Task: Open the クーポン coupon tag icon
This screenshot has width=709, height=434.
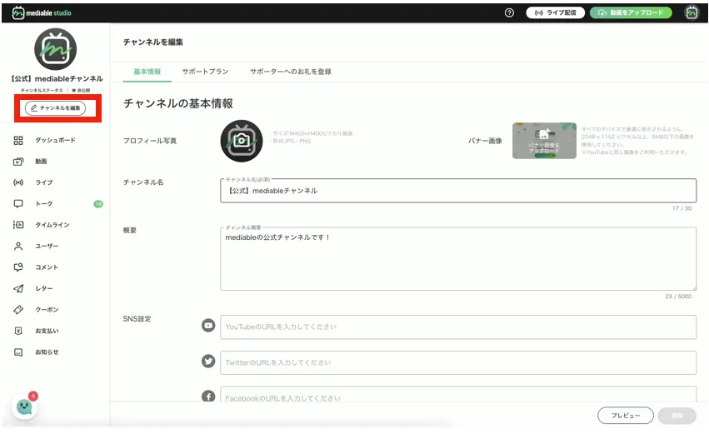Action: point(18,310)
